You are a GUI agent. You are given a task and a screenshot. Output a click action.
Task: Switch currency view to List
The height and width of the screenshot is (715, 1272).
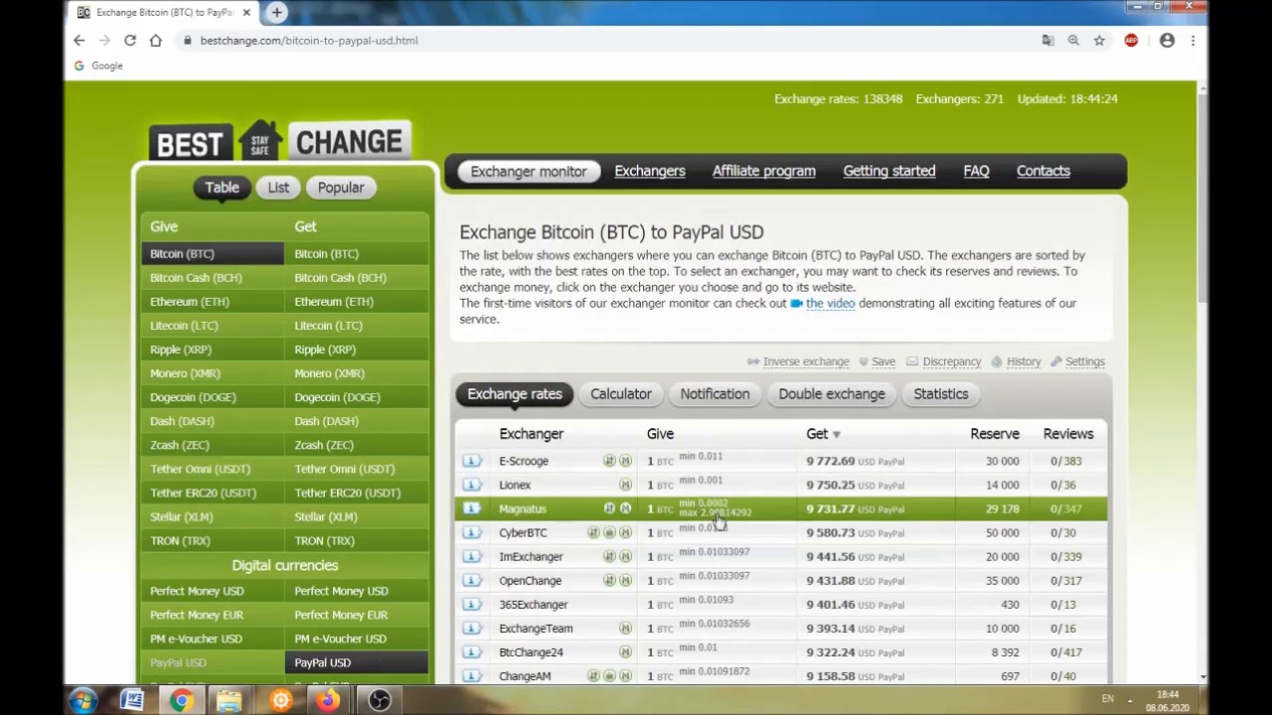pyautogui.click(x=278, y=188)
